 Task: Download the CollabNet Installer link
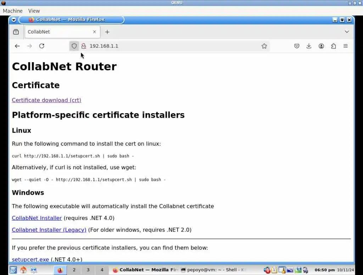[x=37, y=218]
